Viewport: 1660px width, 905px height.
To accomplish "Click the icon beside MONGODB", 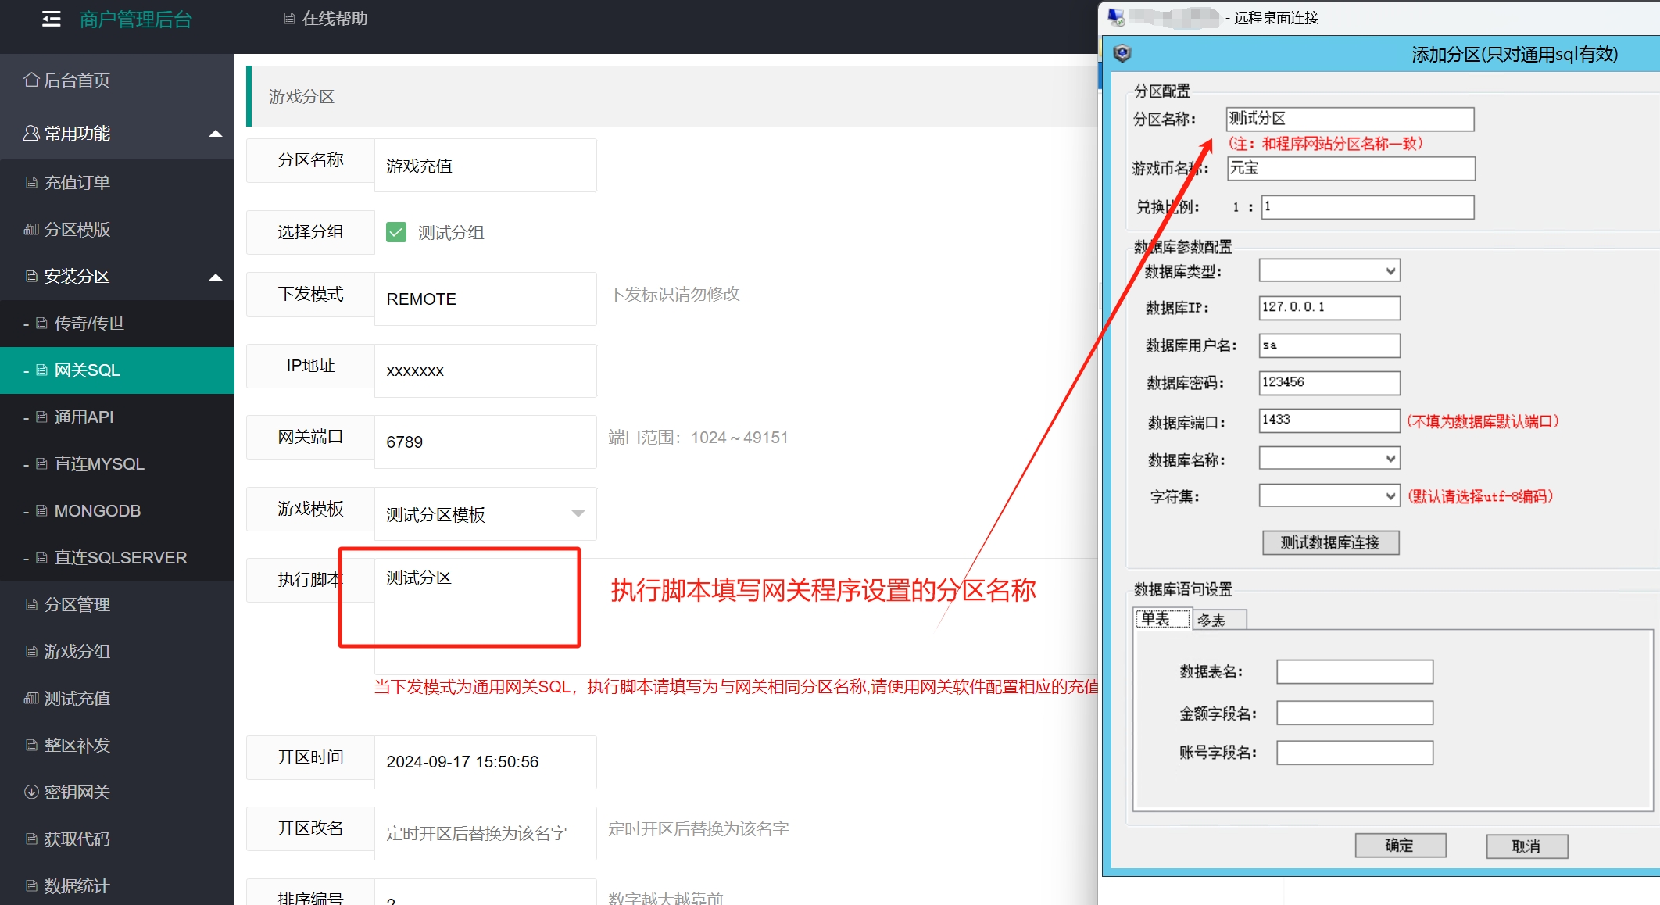I will pyautogui.click(x=42, y=511).
